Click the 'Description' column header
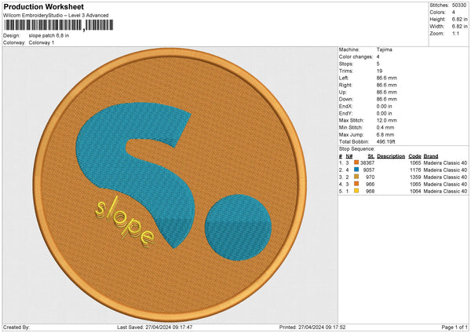The image size is (471, 333). pyautogui.click(x=390, y=156)
